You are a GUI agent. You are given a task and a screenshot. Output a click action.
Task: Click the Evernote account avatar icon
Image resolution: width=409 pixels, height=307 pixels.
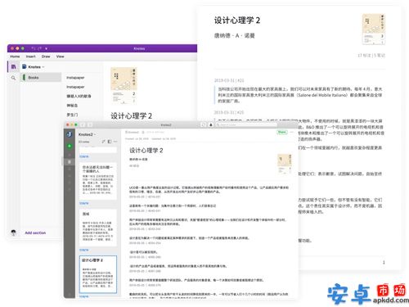(x=70, y=134)
